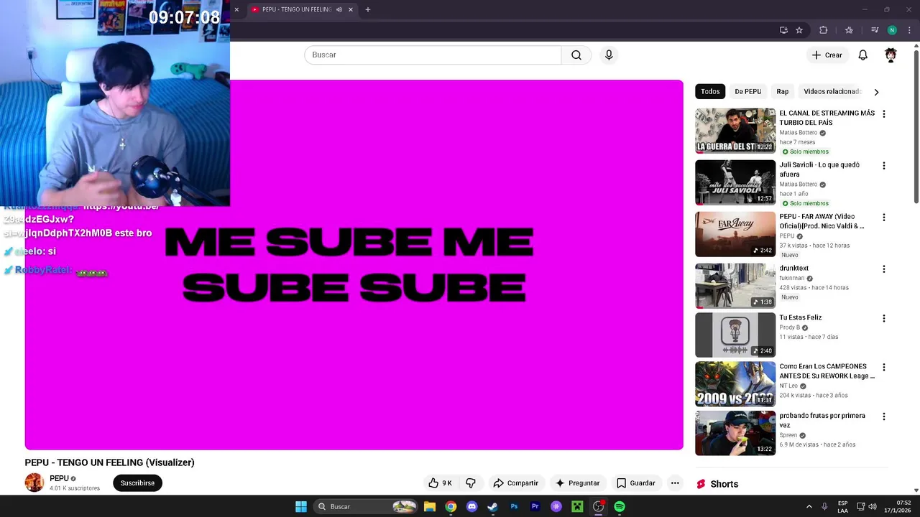Open Discord from taskbar
920x517 pixels.
[x=471, y=507]
